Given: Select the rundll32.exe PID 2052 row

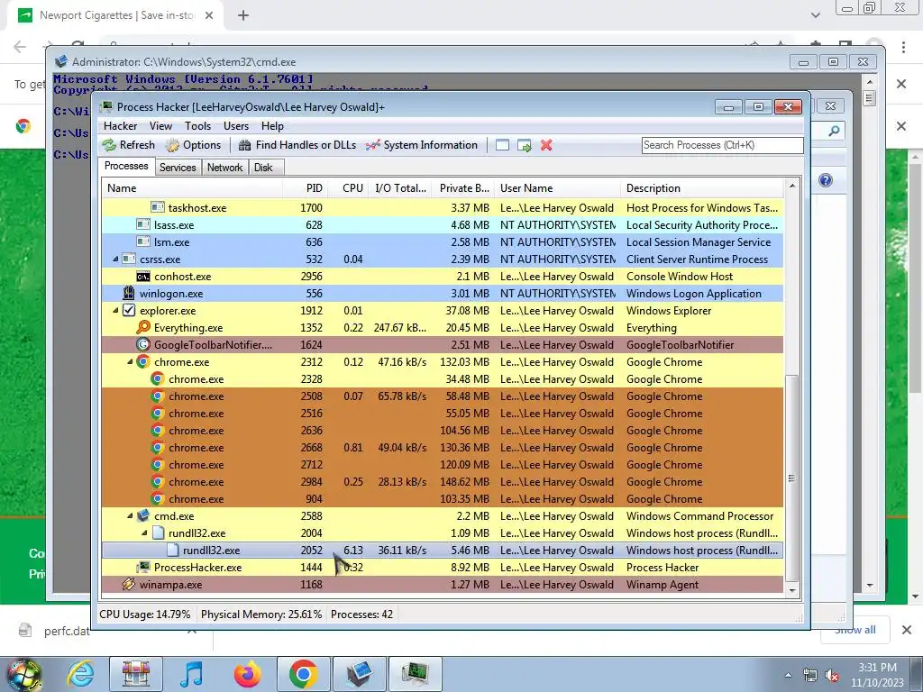Looking at the screenshot, I should [x=442, y=551].
